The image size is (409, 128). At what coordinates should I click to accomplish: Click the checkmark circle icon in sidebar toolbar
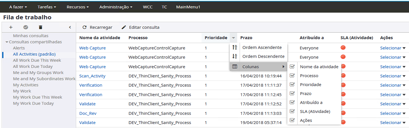click(26, 27)
